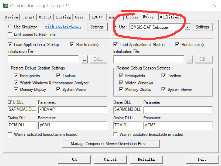This screenshot has height=166, width=221.
Task: Toggle debugger Load Application at Startup
Action: point(115,45)
